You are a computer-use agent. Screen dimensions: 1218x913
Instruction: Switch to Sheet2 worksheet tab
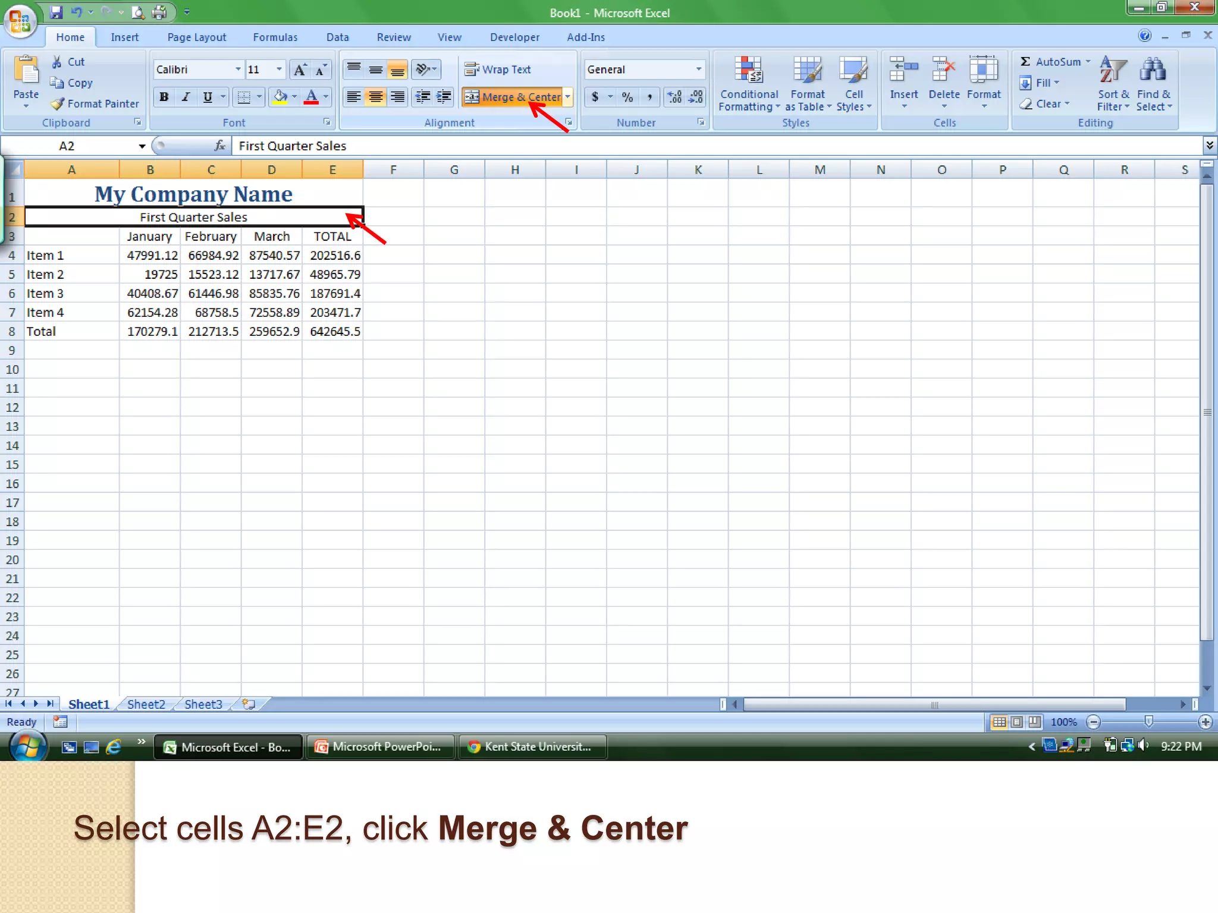point(146,704)
